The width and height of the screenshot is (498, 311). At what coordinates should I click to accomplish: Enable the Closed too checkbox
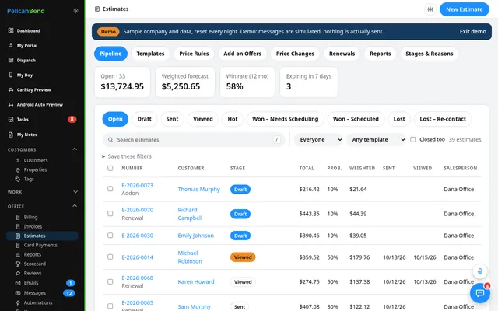point(413,140)
